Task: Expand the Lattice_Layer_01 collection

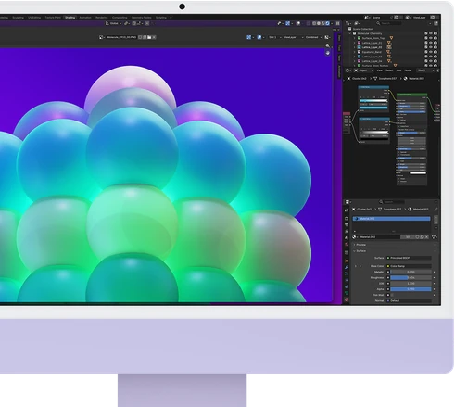Action: (355, 43)
